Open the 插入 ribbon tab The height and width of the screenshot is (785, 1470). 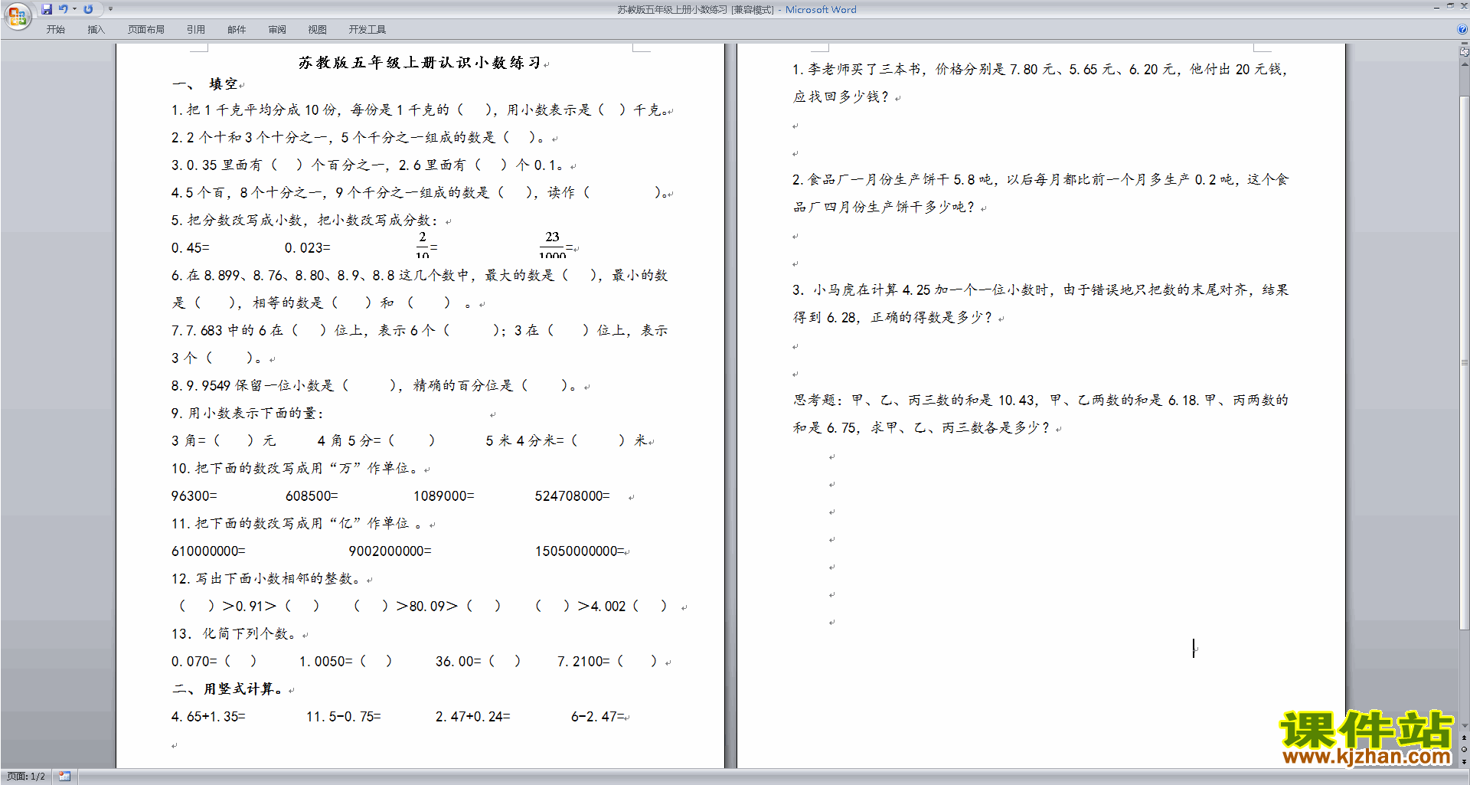pos(96,30)
